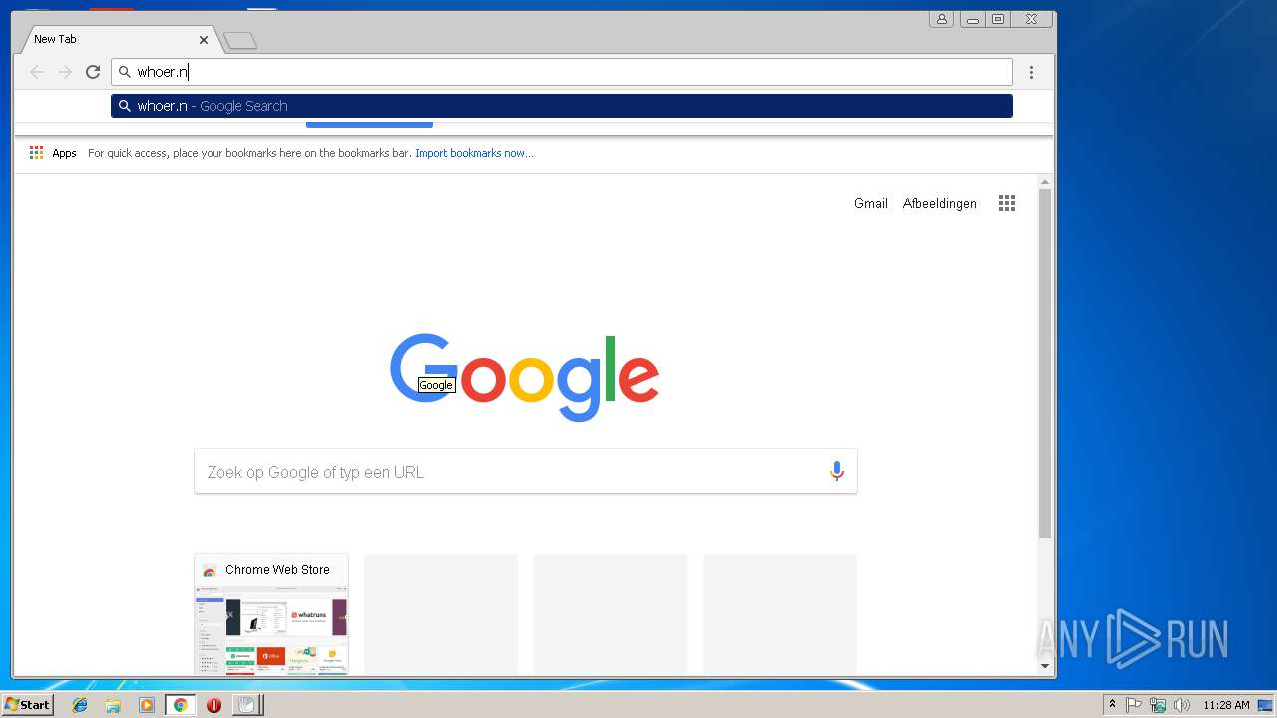1277x718 pixels.
Task: Launch Internet Explorer from the taskbar
Action: point(80,705)
